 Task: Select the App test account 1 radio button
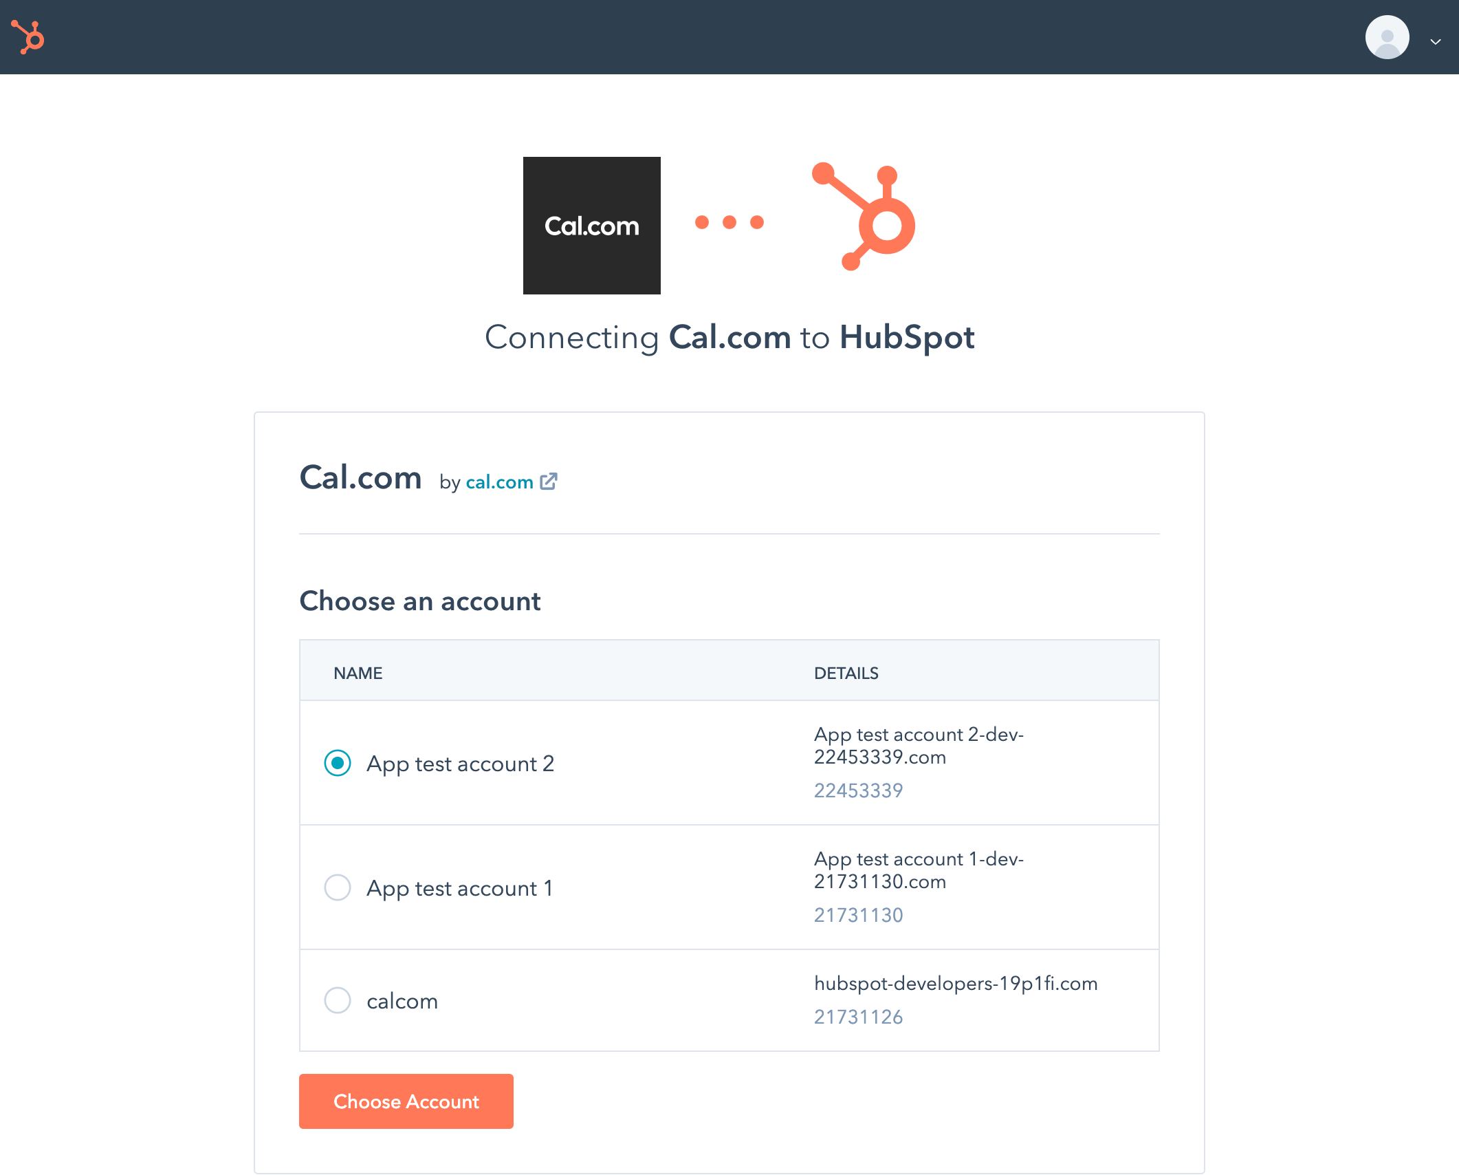(338, 887)
